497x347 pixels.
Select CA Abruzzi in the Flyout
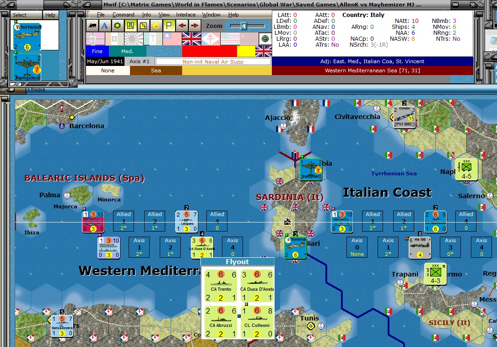coord(221,322)
